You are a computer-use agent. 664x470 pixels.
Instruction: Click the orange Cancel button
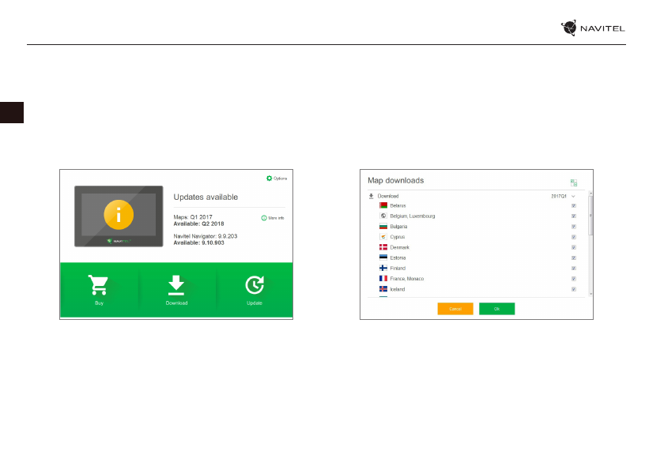455,309
